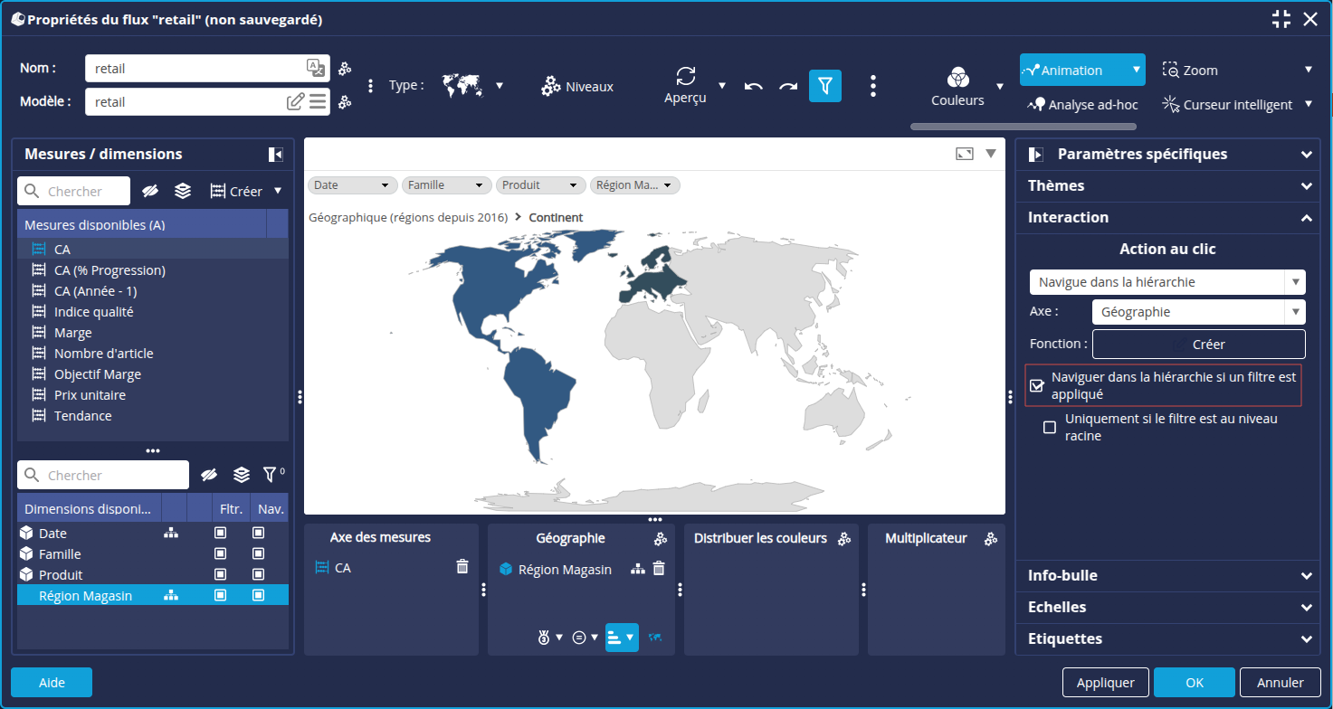Enable Uniquement si le filtre racine checkbox
The height and width of the screenshot is (709, 1333).
(x=1050, y=428)
